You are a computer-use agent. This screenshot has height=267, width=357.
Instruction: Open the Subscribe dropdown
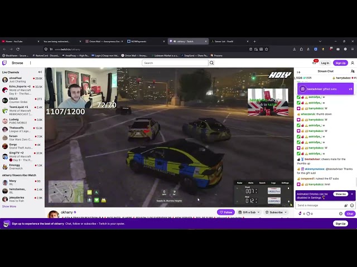point(276,212)
